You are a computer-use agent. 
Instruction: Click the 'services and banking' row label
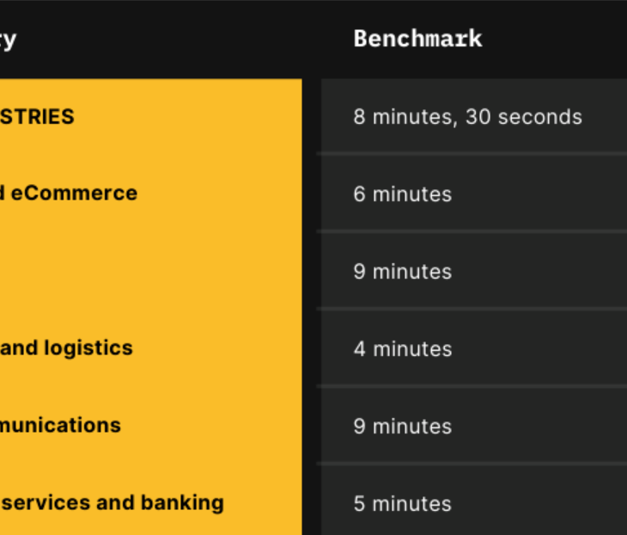point(112,503)
